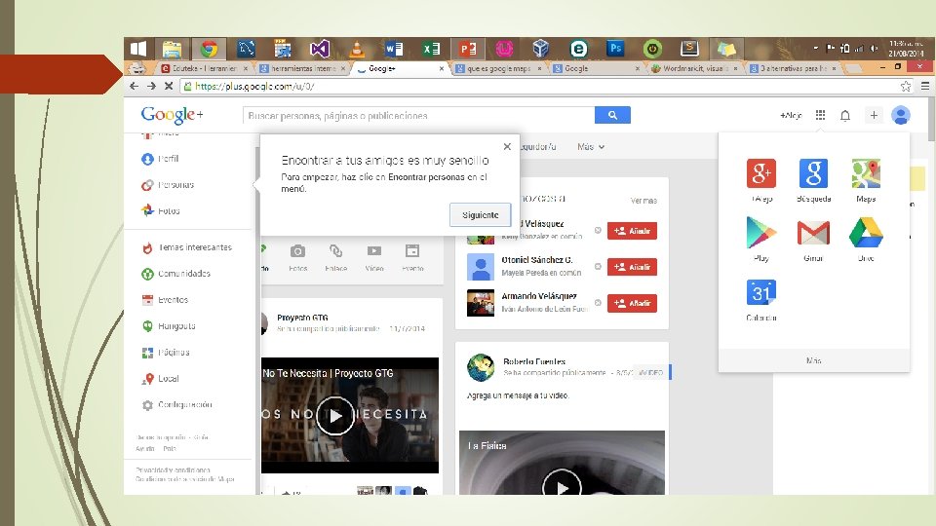Dismiss the Otoniel Sánchez C. suggestion

[x=598, y=267]
